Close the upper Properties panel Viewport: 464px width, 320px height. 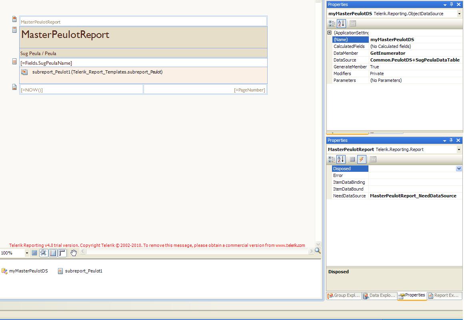click(x=459, y=4)
